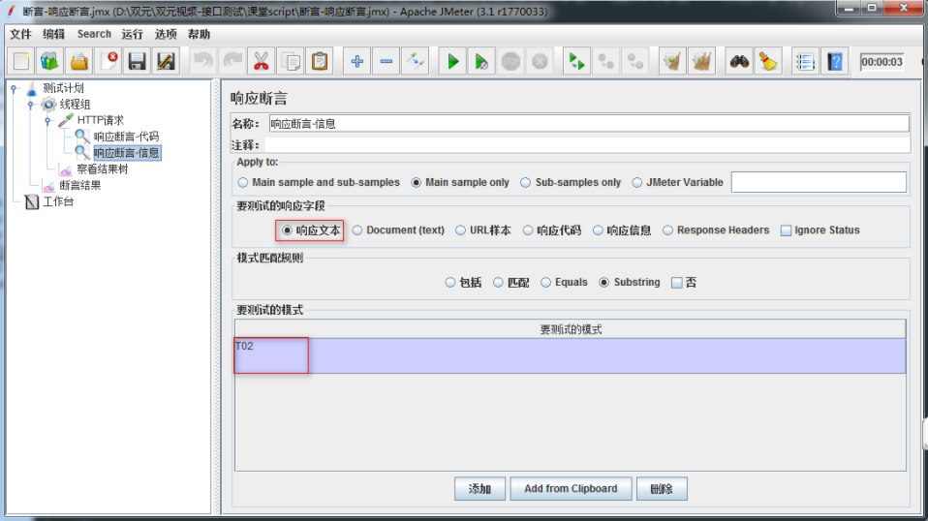This screenshot has width=928, height=521.
Task: Click the Save floppy disk icon
Action: (137, 62)
